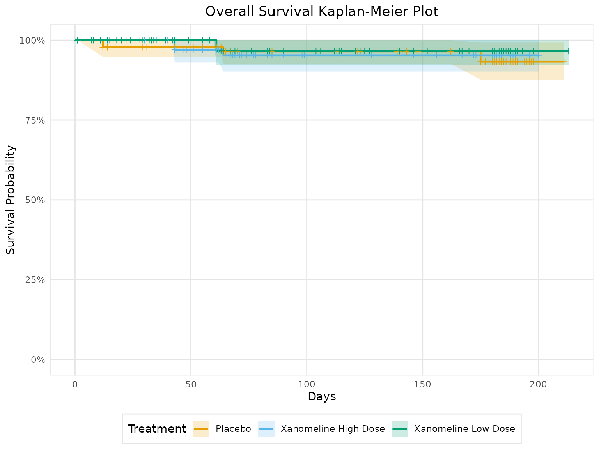Click the x-axis tick label 50
The width and height of the screenshot is (599, 449).
(x=191, y=383)
